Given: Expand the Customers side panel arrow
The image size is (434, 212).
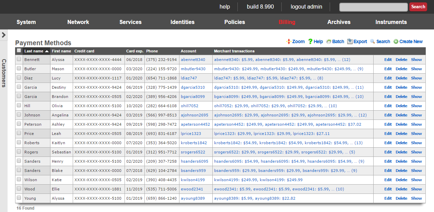Looking at the screenshot, I should [x=3, y=35].
